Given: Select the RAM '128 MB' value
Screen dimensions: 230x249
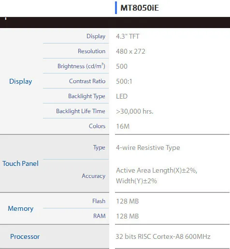Looking at the screenshot, I should pos(127,216).
